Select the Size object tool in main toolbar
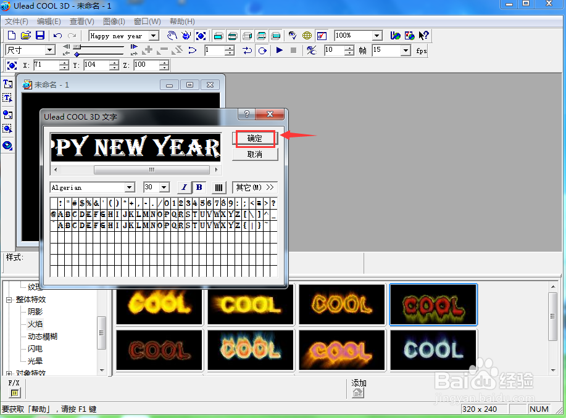Image resolution: width=566 pixels, height=418 pixels. (x=201, y=35)
